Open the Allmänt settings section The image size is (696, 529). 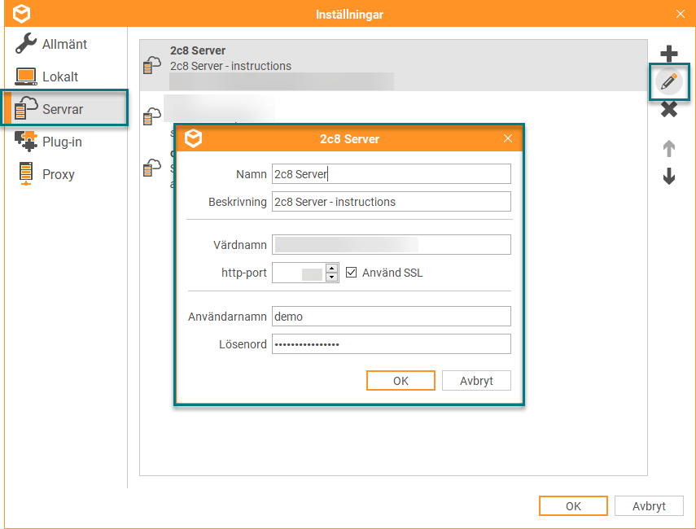tap(65, 44)
